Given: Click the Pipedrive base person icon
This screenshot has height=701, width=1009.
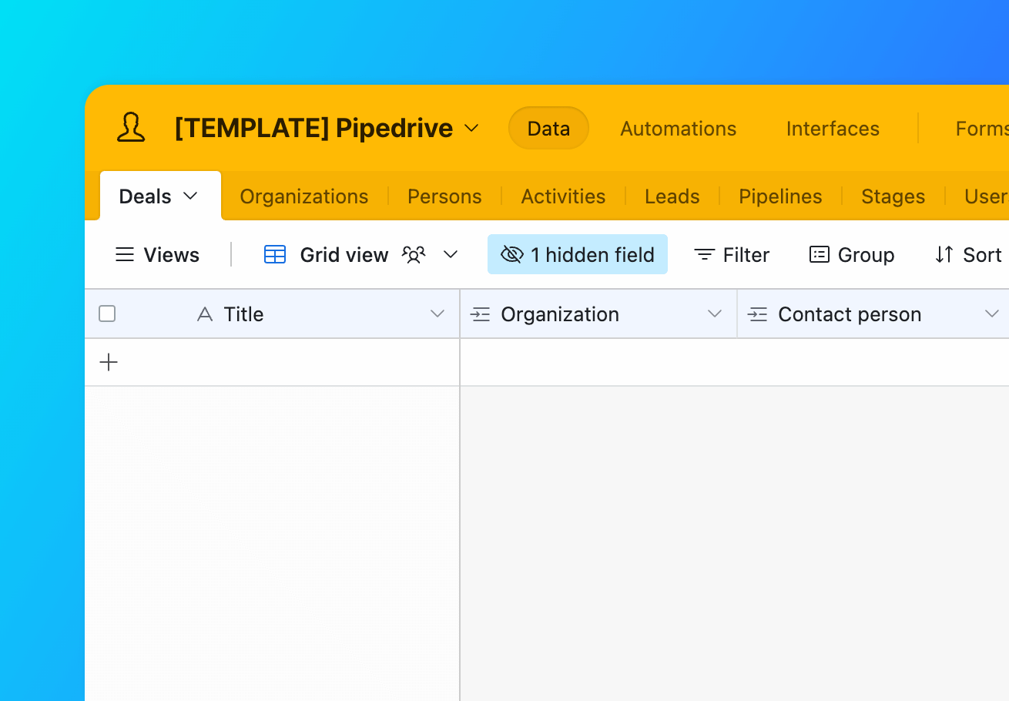Looking at the screenshot, I should (131, 128).
